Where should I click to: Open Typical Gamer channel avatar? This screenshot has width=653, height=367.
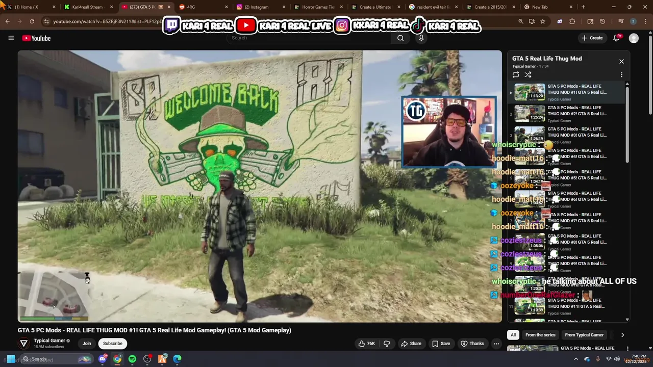click(24, 343)
